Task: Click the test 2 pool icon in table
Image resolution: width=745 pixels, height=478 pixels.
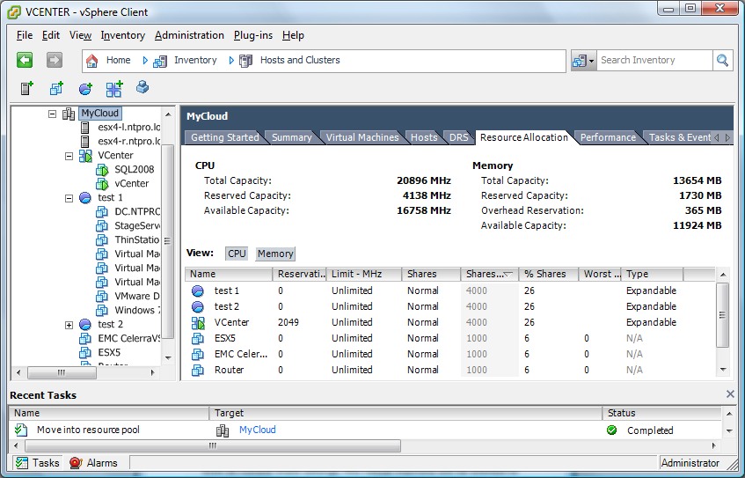Action: [x=198, y=306]
